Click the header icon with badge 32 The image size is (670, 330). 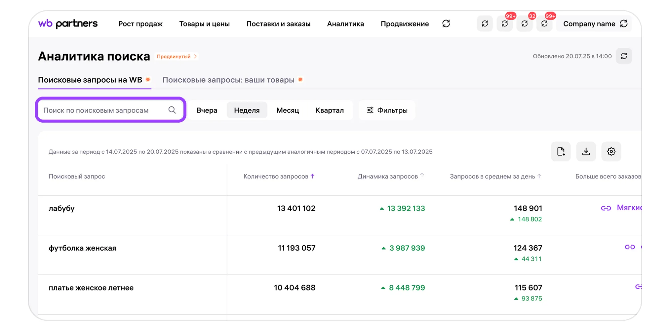tap(525, 24)
